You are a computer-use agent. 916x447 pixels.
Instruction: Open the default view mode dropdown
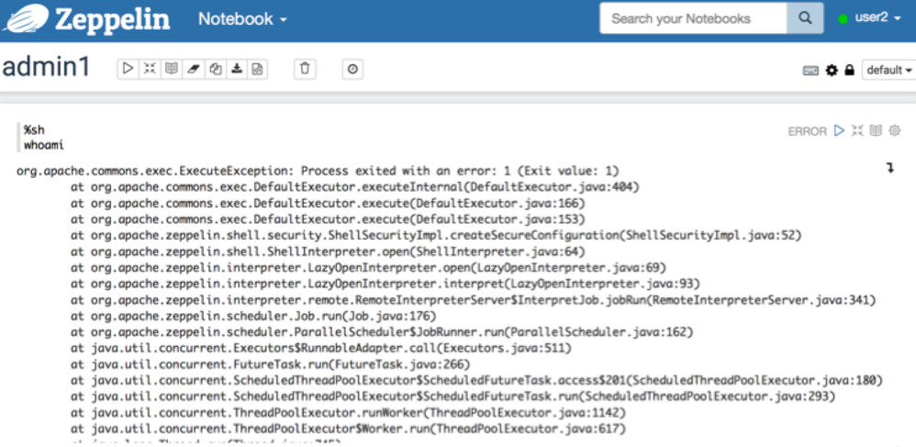(888, 71)
